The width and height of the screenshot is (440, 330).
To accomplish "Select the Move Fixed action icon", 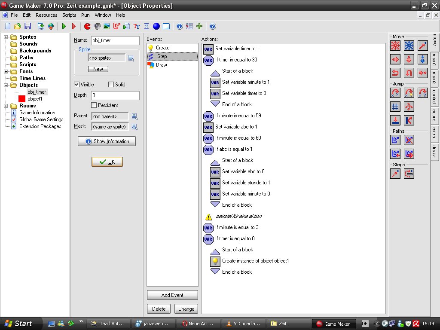I will pyautogui.click(x=395, y=46).
